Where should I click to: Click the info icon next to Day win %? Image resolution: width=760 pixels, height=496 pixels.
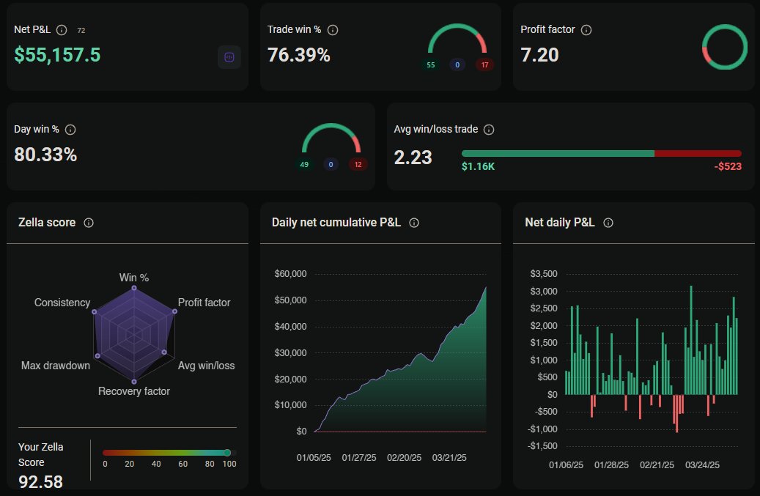[x=70, y=130]
